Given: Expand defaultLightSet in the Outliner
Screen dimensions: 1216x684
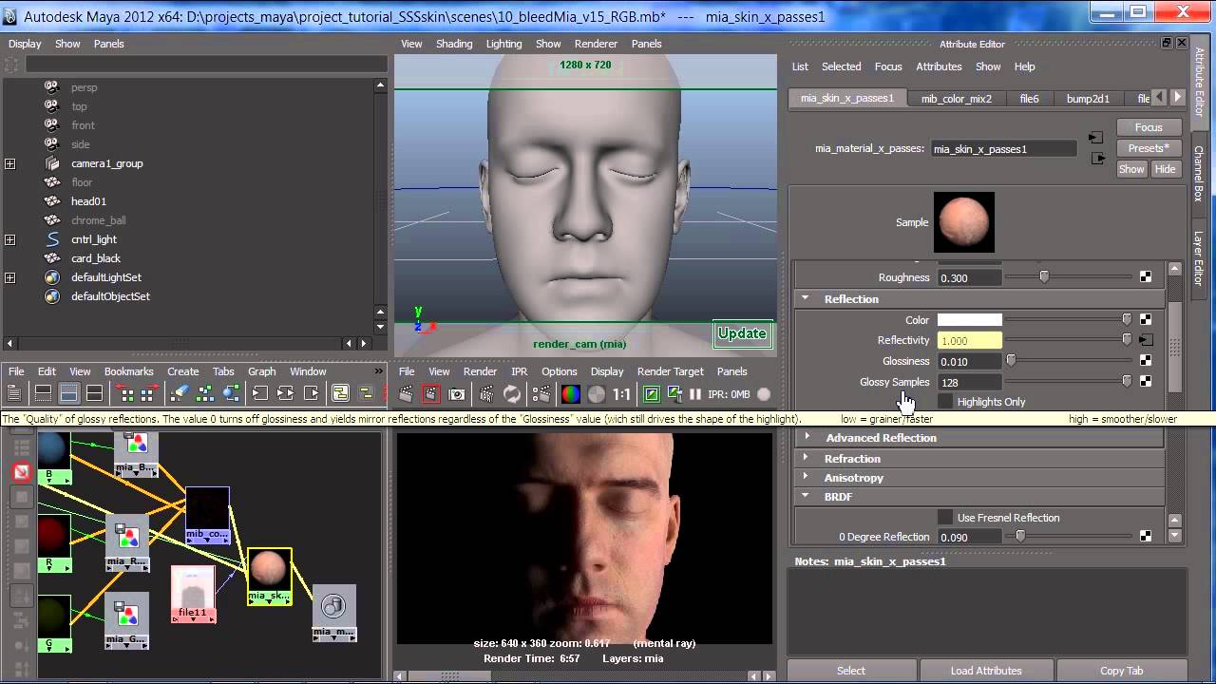Looking at the screenshot, I should point(9,277).
